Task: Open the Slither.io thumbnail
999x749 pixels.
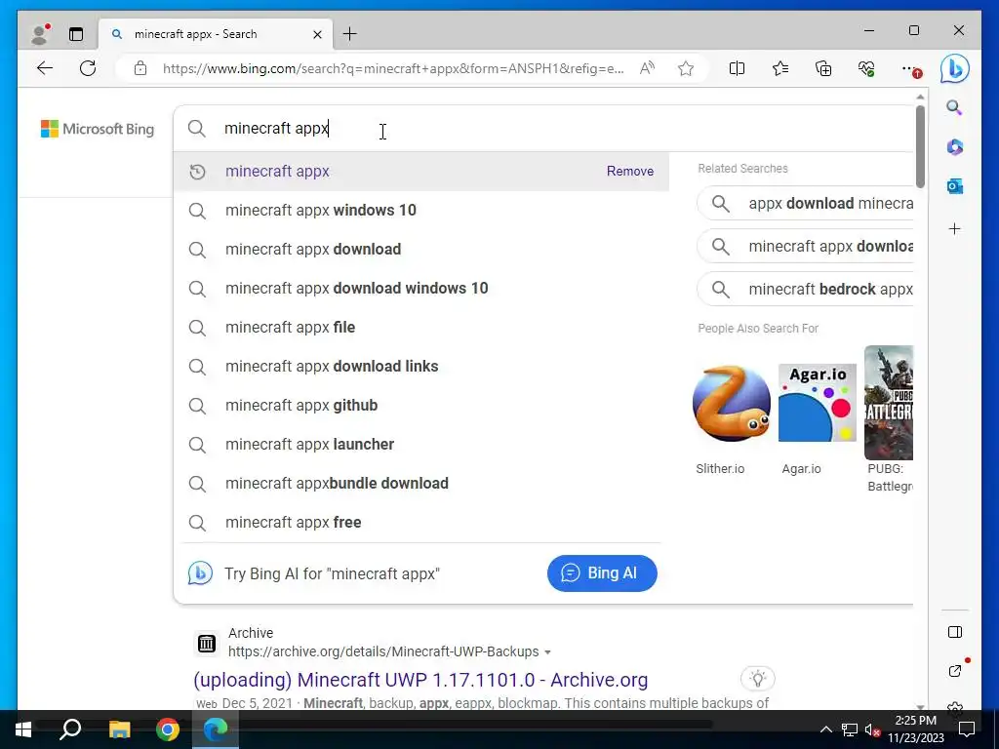Action: [732, 403]
